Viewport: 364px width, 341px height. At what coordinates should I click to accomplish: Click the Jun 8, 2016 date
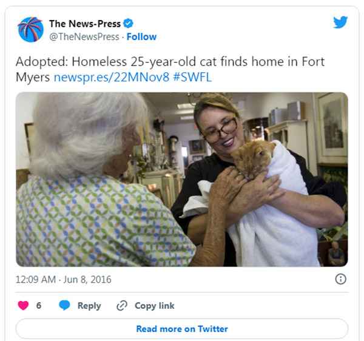point(87,279)
